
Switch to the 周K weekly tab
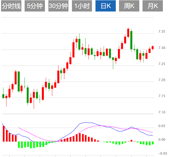(x=129, y=6)
